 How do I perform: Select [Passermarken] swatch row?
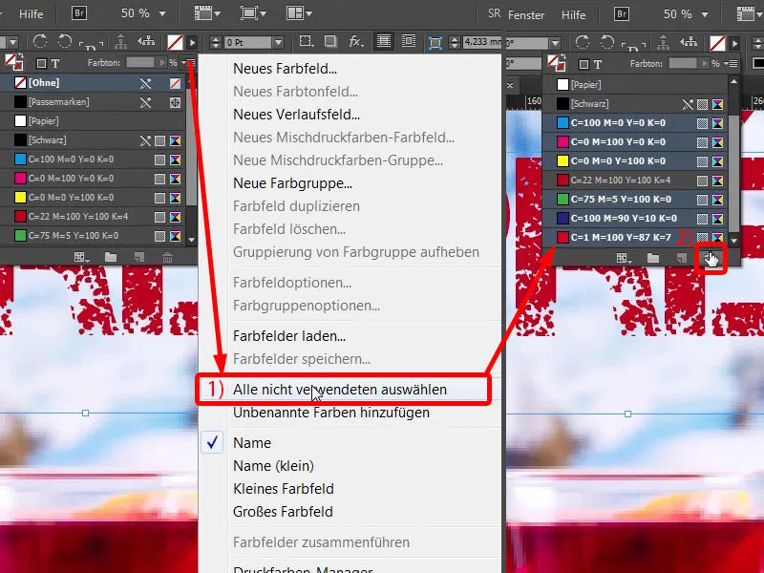point(93,102)
